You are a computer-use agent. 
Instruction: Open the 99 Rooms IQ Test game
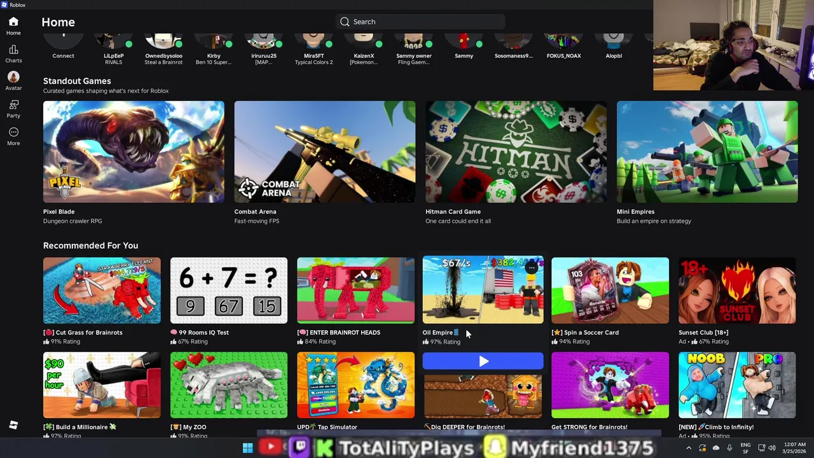pyautogui.click(x=229, y=291)
